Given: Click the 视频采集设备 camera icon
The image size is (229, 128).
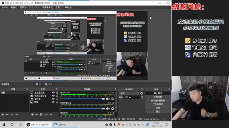Looking at the screenshot, I should (32, 96).
